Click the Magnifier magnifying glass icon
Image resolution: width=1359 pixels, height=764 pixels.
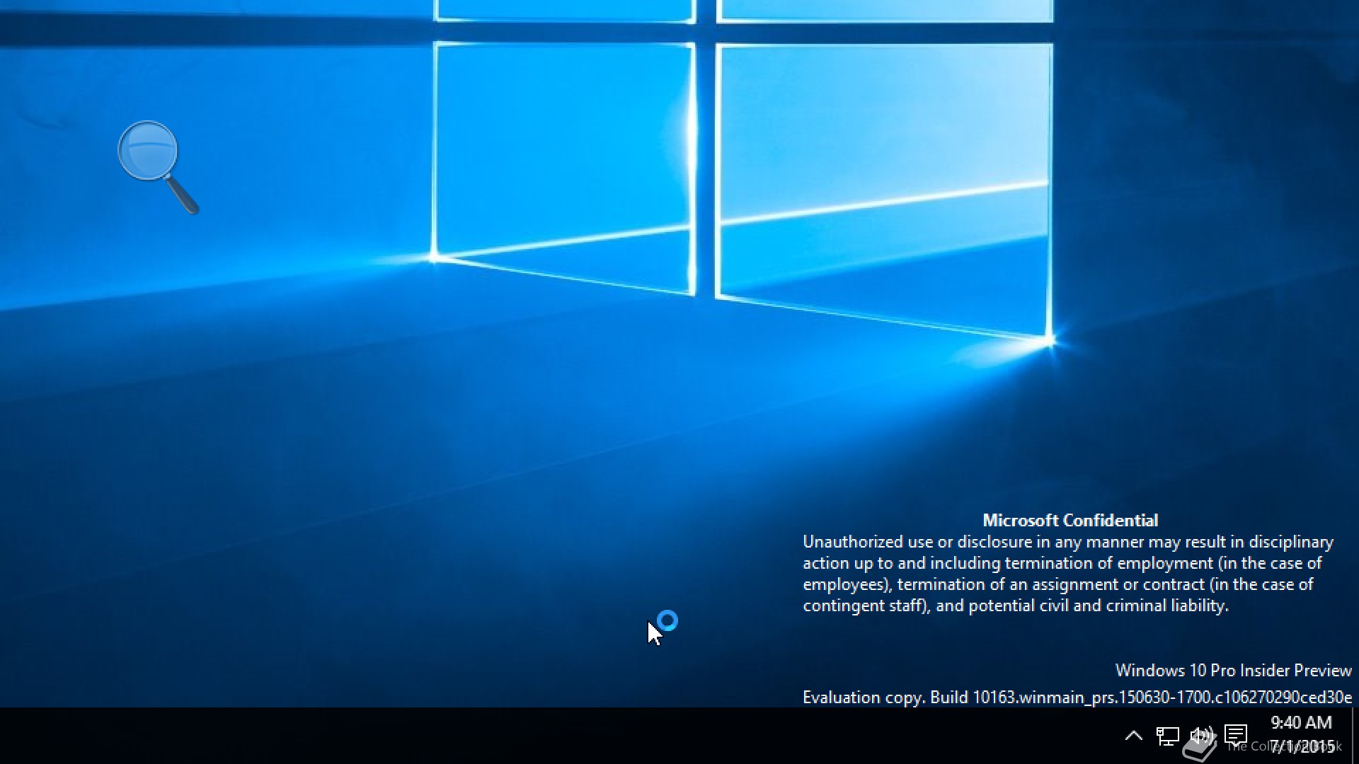tap(158, 167)
